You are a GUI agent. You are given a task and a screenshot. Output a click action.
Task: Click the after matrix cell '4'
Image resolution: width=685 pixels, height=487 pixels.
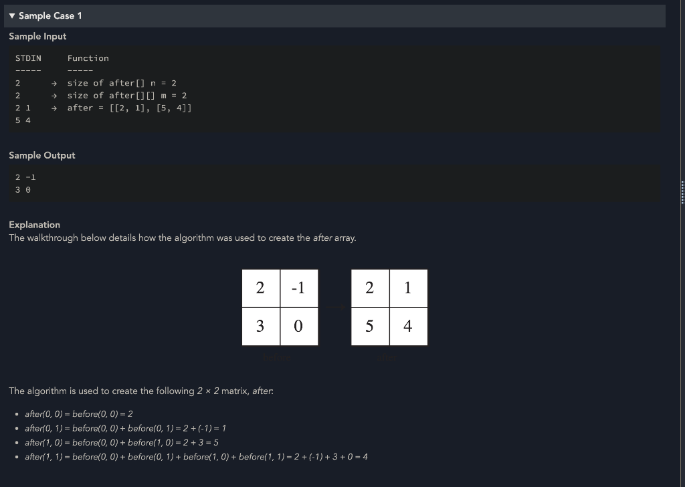point(409,326)
